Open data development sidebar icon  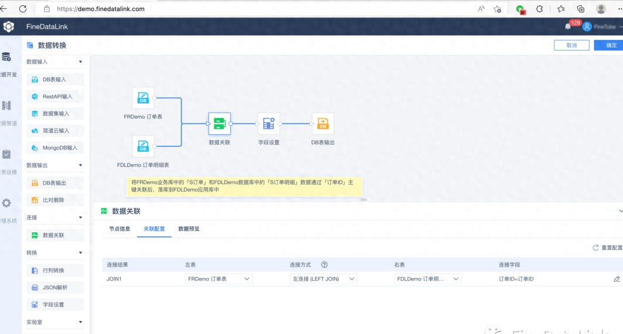point(6,57)
